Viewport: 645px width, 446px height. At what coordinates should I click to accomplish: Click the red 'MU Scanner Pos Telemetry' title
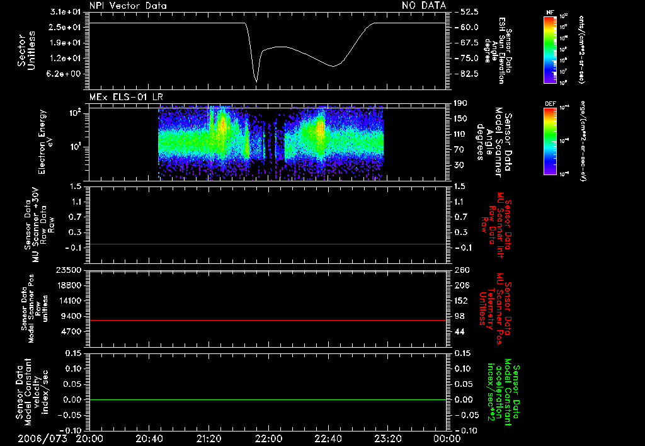click(495, 309)
